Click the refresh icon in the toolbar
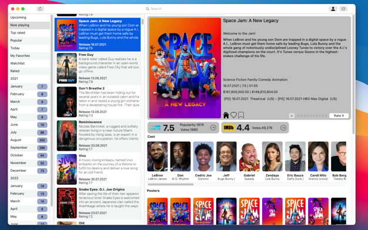The image size is (368, 230). 40,9
